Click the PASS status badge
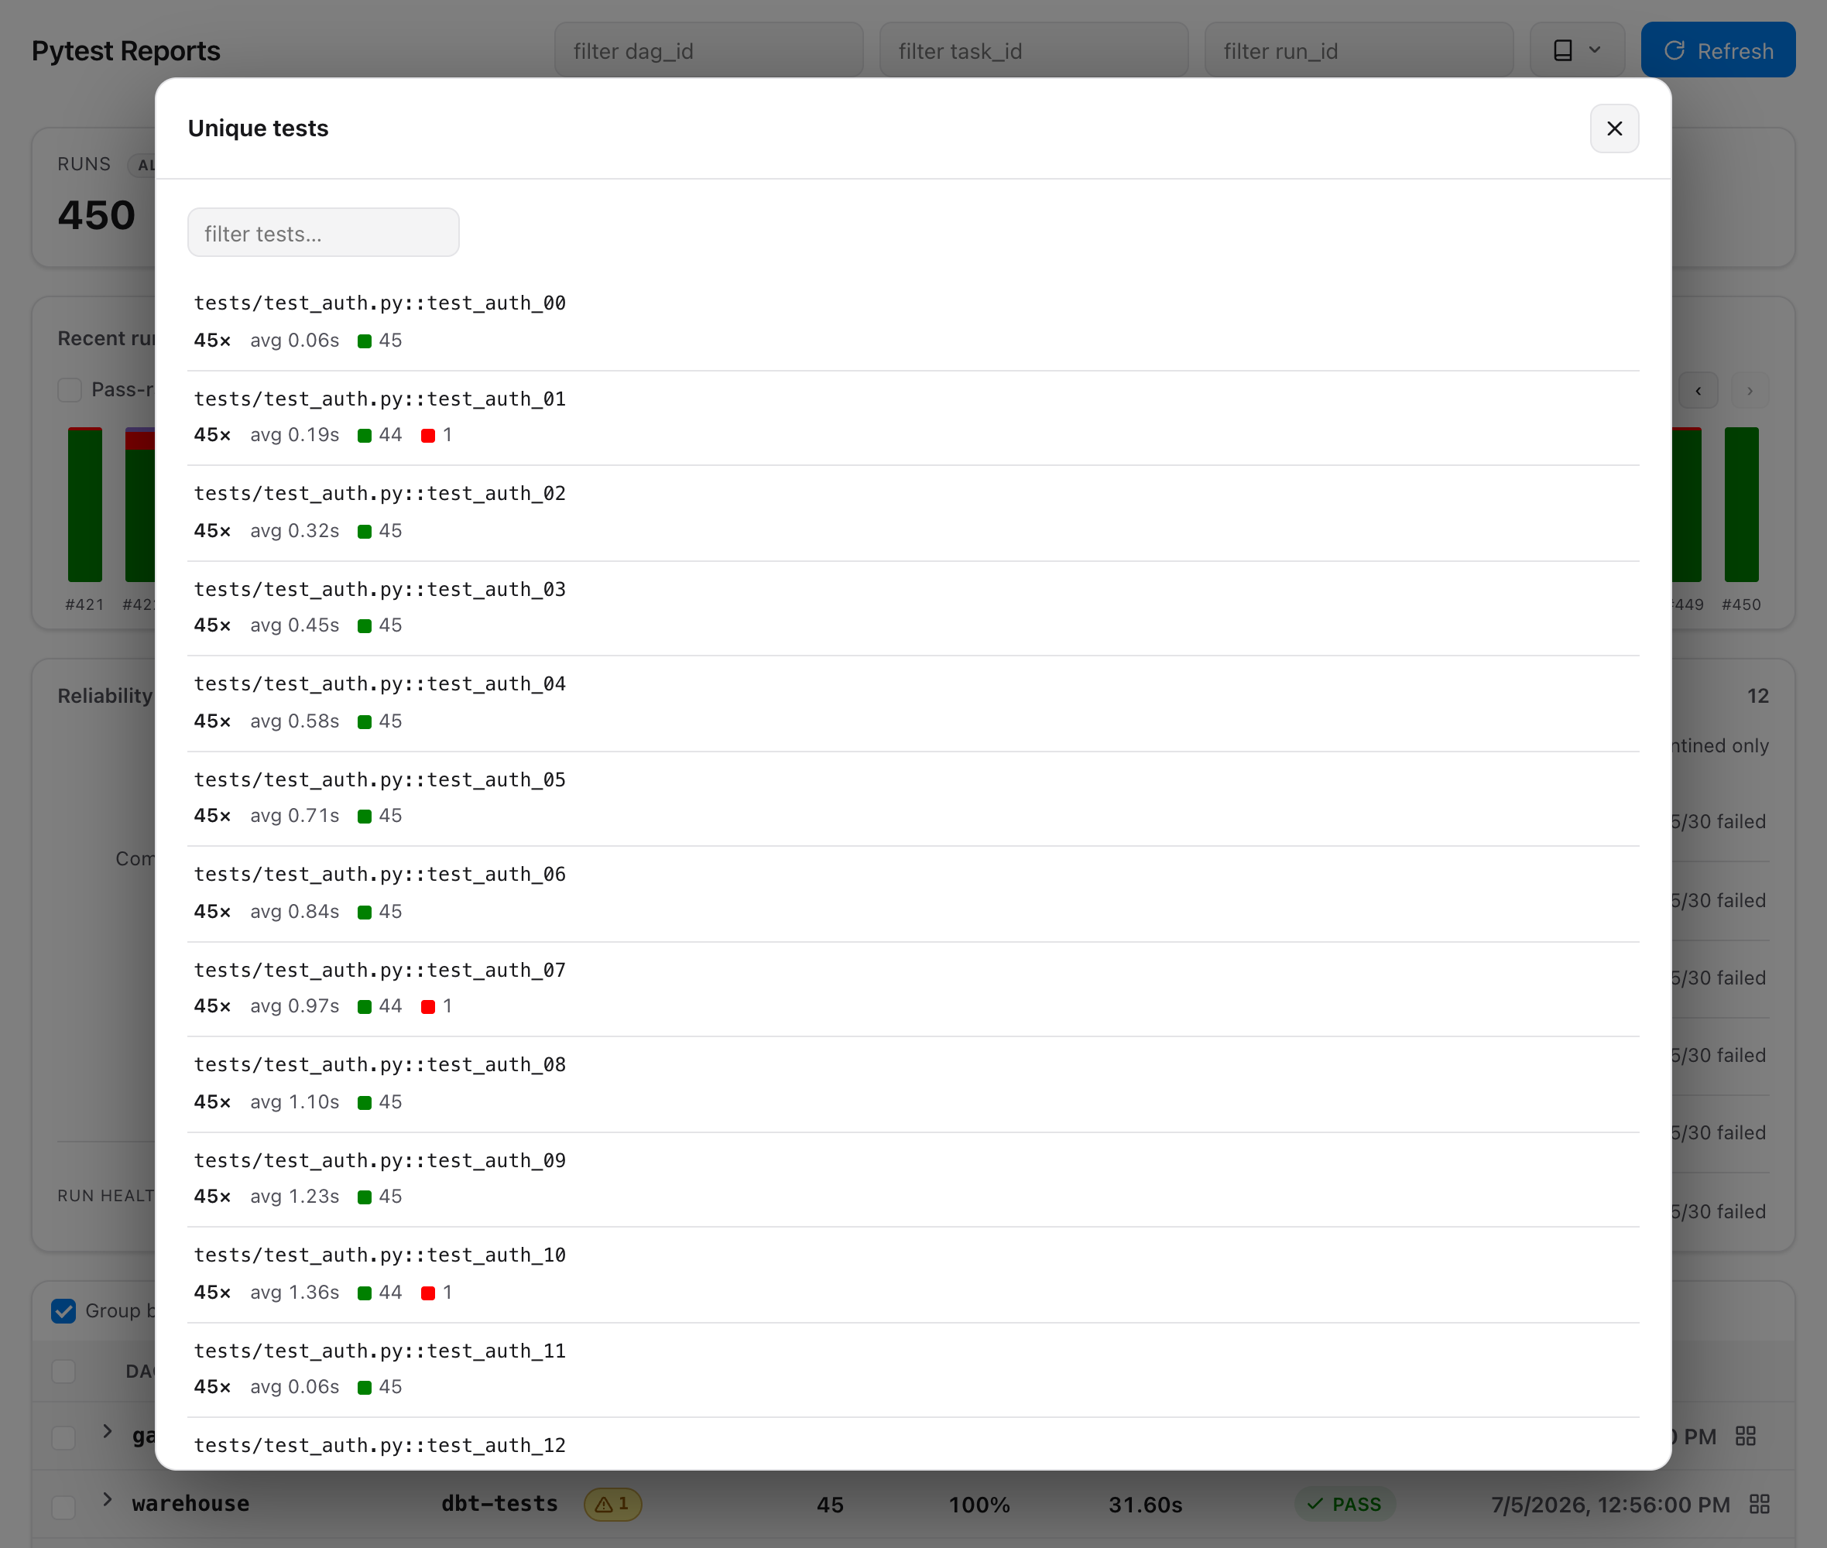 [x=1345, y=1504]
